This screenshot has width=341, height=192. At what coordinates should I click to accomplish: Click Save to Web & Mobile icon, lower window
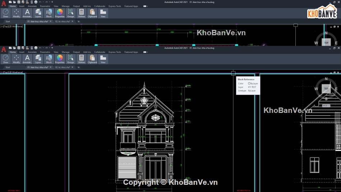(32, 48)
